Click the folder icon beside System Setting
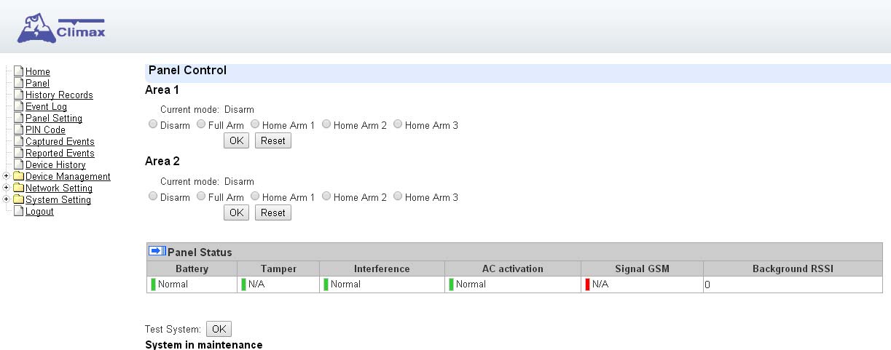 point(19,199)
